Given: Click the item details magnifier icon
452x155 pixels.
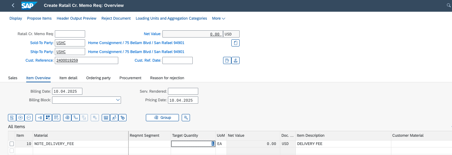Looking at the screenshot, I should coord(12,117).
